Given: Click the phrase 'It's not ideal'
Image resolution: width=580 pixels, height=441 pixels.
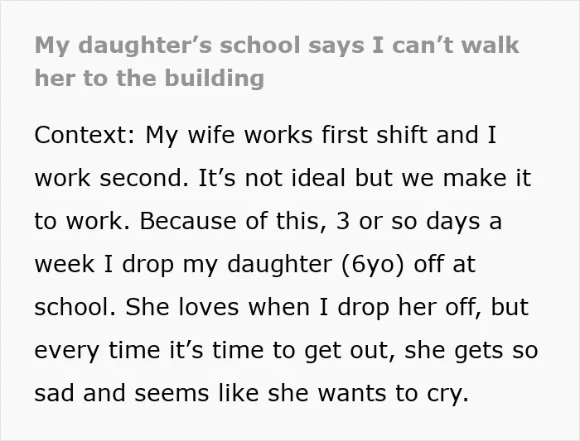Looking at the screenshot, I should [x=272, y=178].
